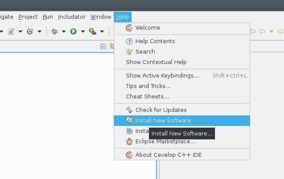
Task: Click the Check for Updates icon
Action: coord(129,110)
